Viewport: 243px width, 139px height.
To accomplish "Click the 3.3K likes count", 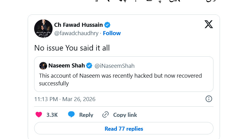I will (x=52, y=115).
